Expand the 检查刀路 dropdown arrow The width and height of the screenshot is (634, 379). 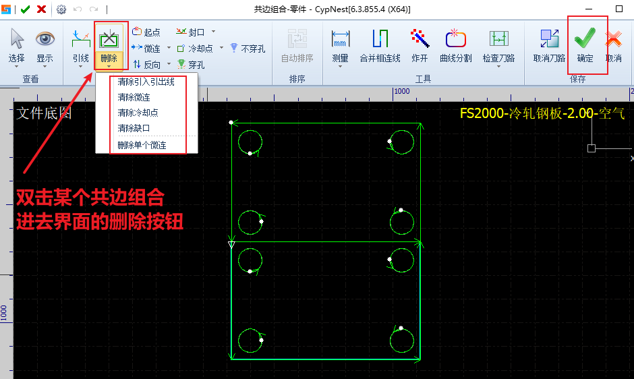click(499, 67)
